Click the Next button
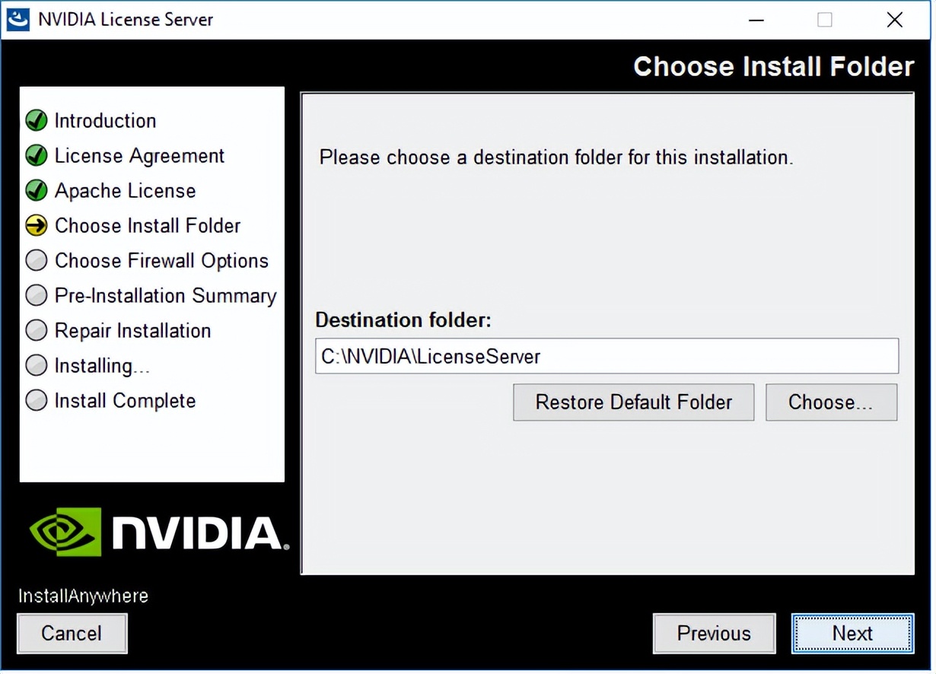The height and width of the screenshot is (674, 936). tap(852, 633)
